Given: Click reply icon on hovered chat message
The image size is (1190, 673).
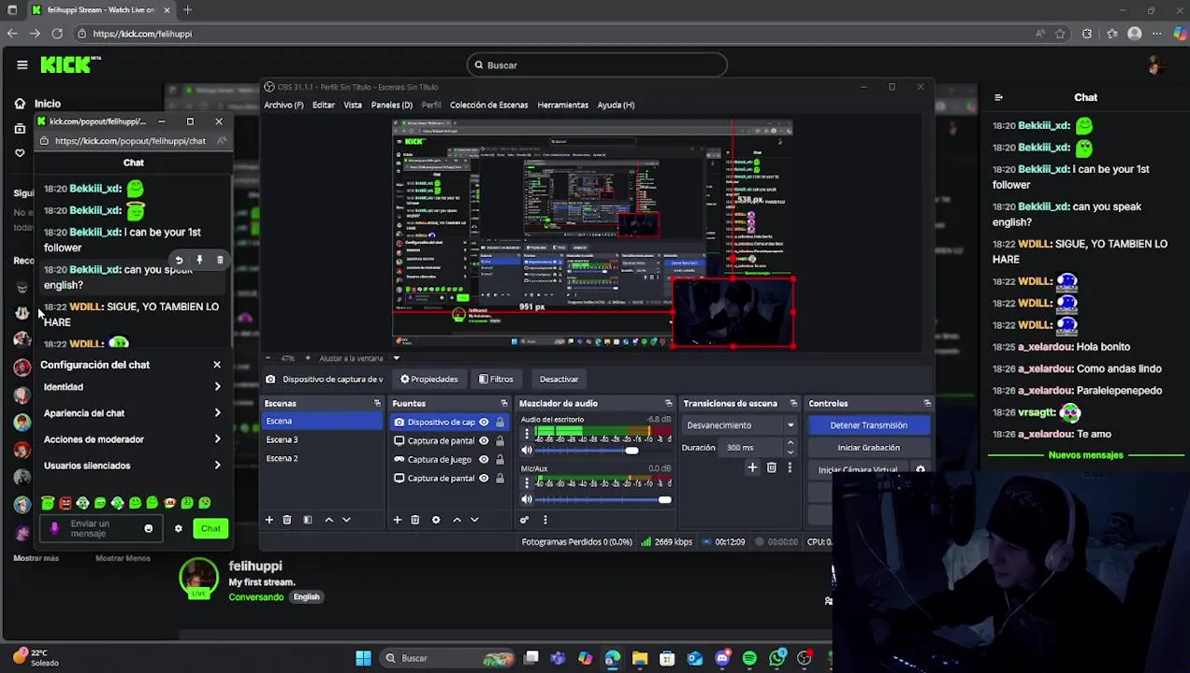Looking at the screenshot, I should click(x=179, y=260).
